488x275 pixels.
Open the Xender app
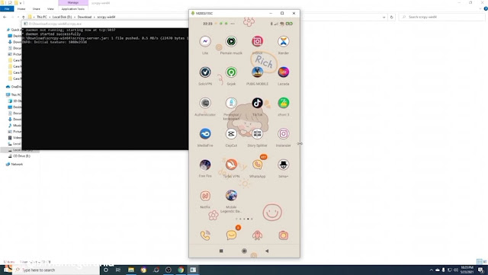pos(283,41)
